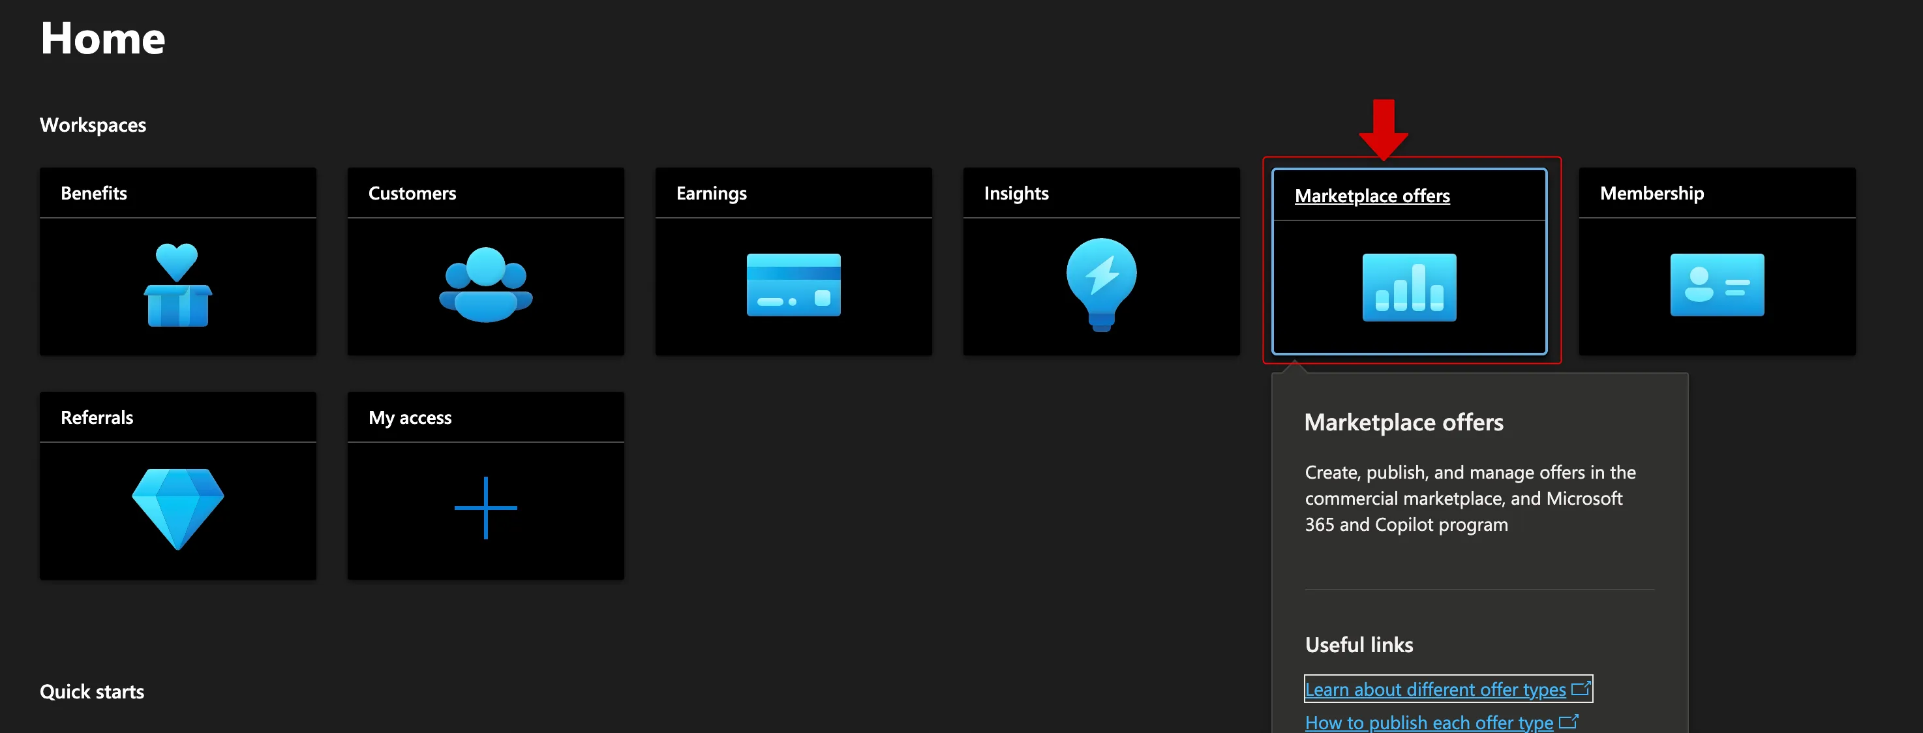The height and width of the screenshot is (733, 1923).
Task: Click the Benefits tile title
Action: (x=94, y=193)
